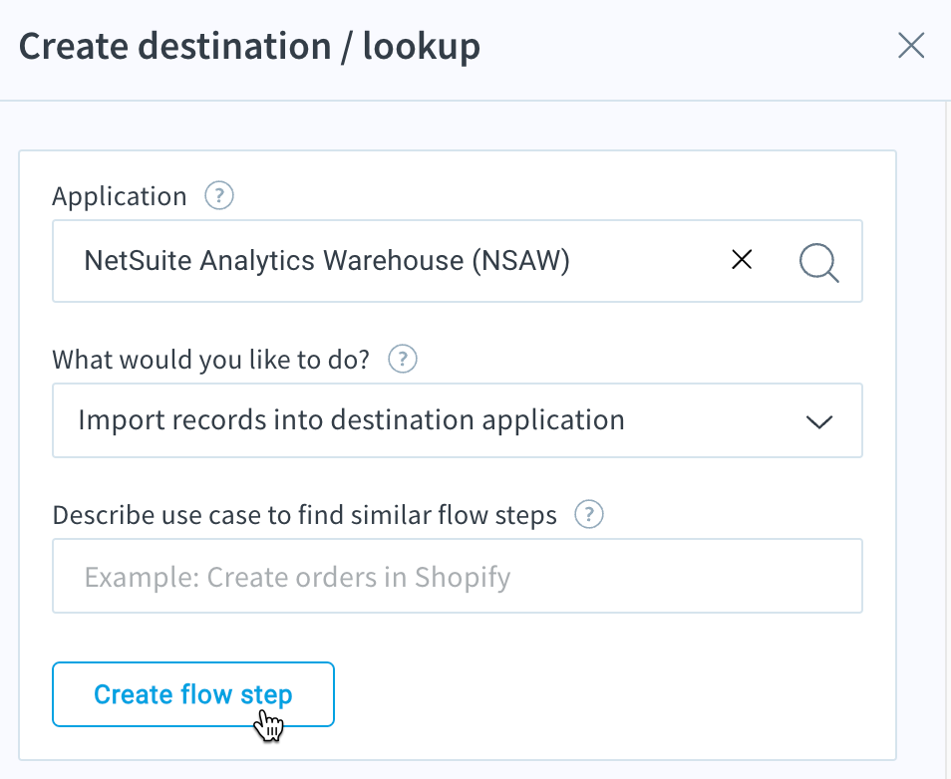951x779 pixels.
Task: Click the X to remove NetSuite Analytics Warehouse
Action: [x=742, y=260]
